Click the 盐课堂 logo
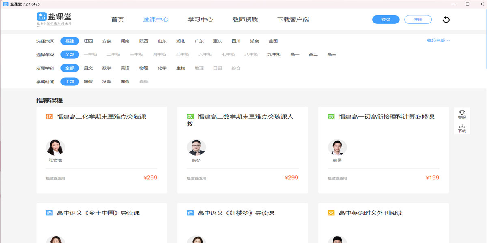The image size is (487, 243). click(x=54, y=19)
